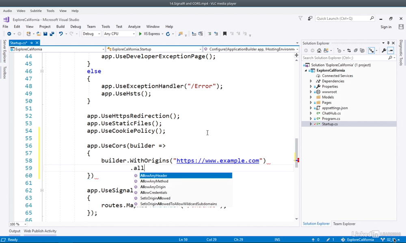
Task: Create a new project via toolbar icon
Action: pos(28,34)
